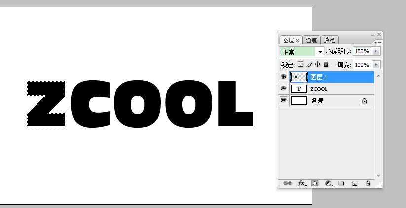The height and width of the screenshot is (208, 406).
Task: Click the 填充 label
Action: coord(344,65)
